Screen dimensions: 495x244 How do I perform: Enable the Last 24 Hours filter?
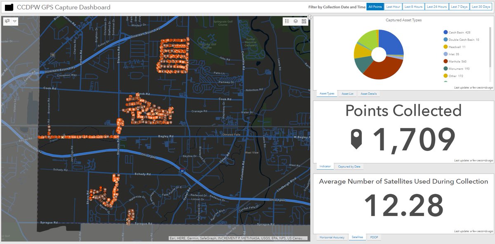[436, 7]
